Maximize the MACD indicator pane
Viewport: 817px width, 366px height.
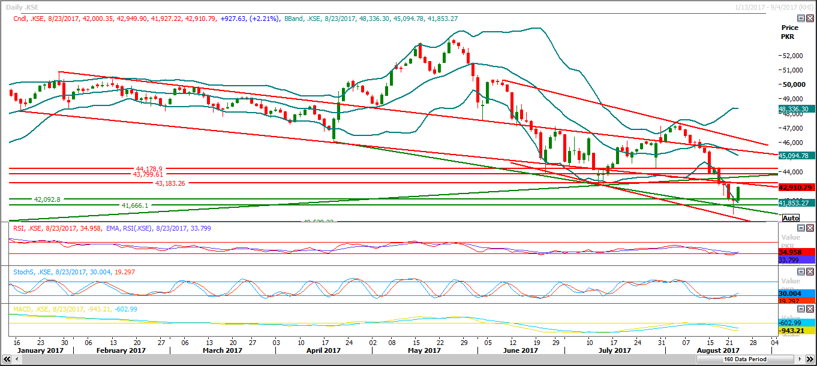(x=801, y=308)
